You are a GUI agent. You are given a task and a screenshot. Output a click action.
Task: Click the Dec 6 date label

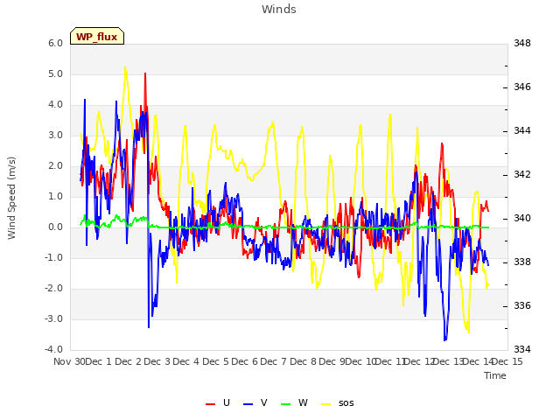[x=245, y=361]
